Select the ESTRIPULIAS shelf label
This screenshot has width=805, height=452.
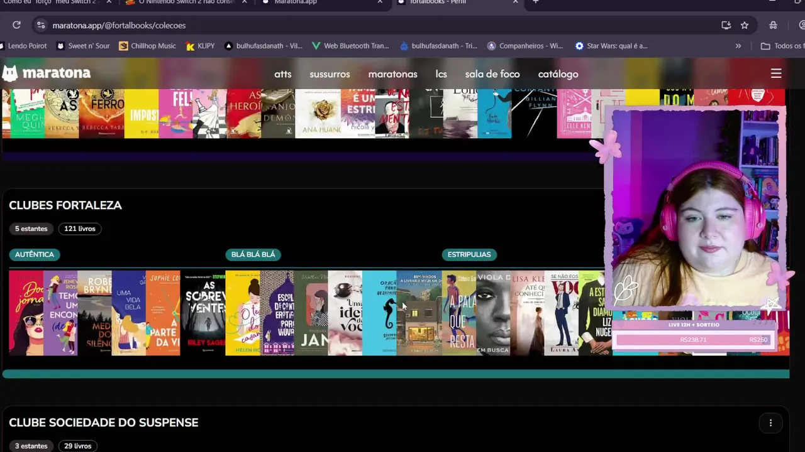(x=469, y=254)
